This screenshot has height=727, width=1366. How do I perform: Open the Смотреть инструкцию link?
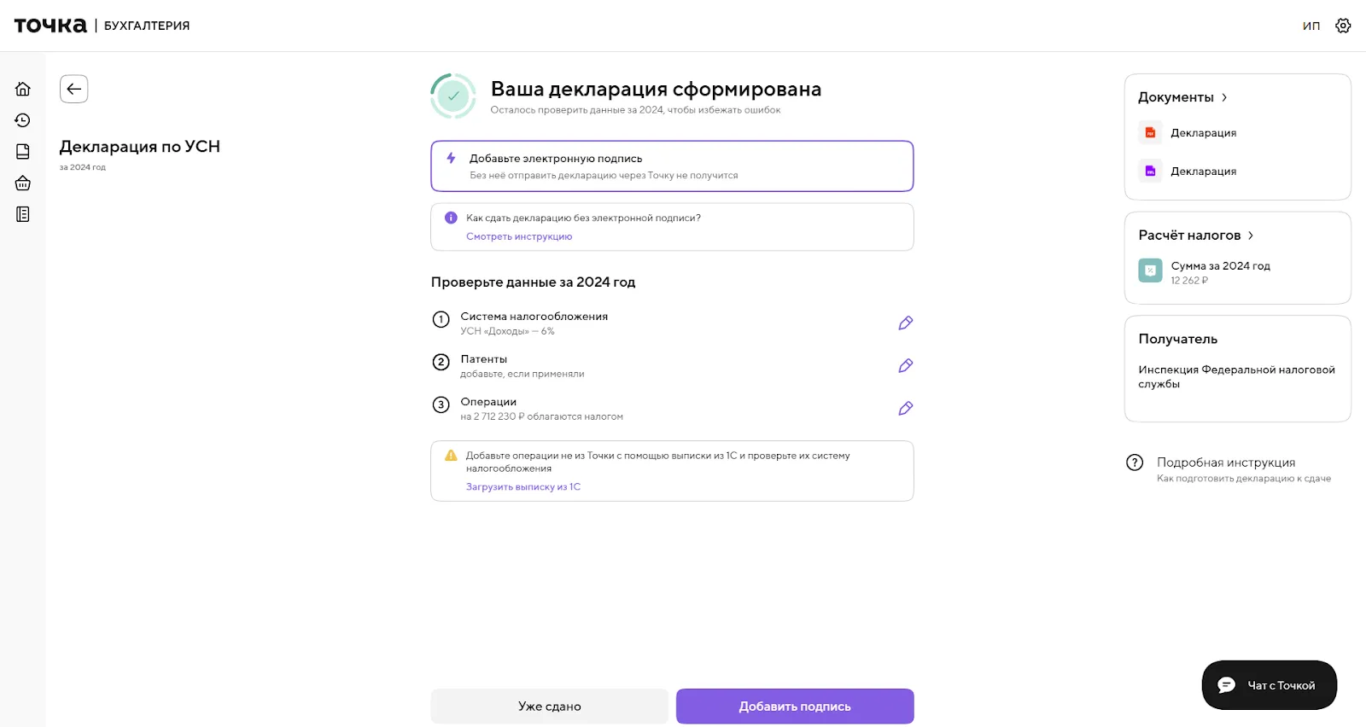pos(519,236)
